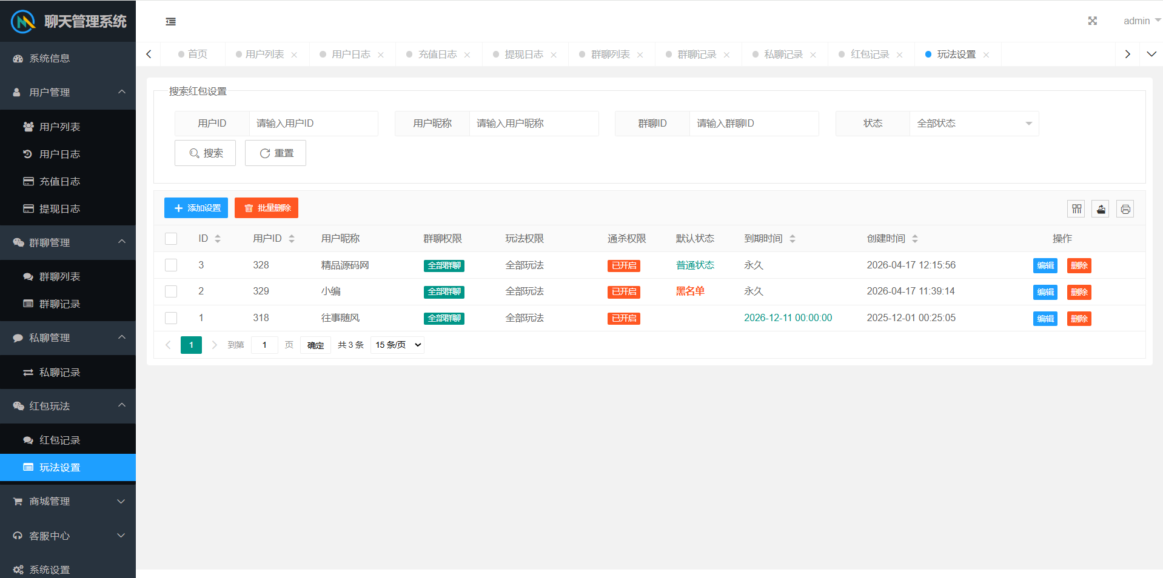
Task: Select the checkbox for user 328 row
Action: [x=171, y=265]
